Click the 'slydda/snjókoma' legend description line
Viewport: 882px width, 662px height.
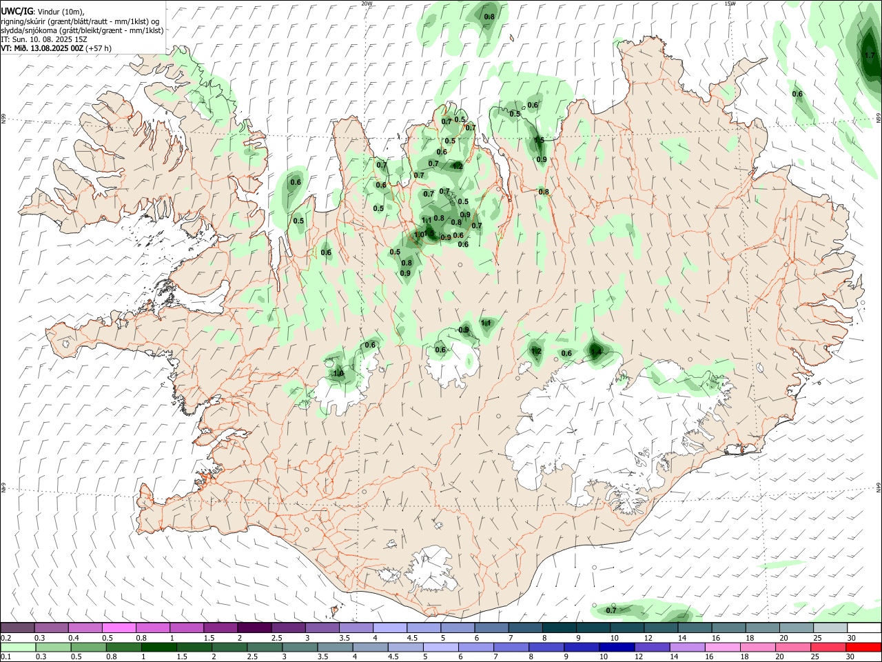pyautogui.click(x=82, y=30)
